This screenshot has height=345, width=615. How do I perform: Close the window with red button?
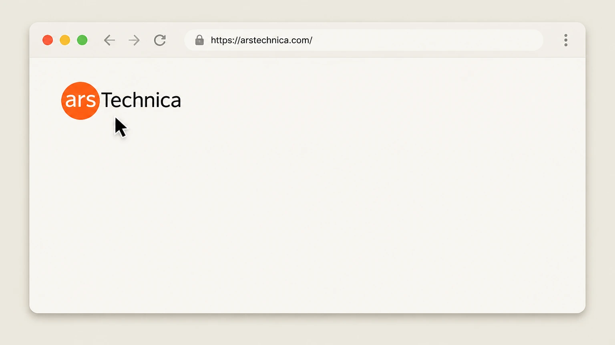(x=48, y=40)
